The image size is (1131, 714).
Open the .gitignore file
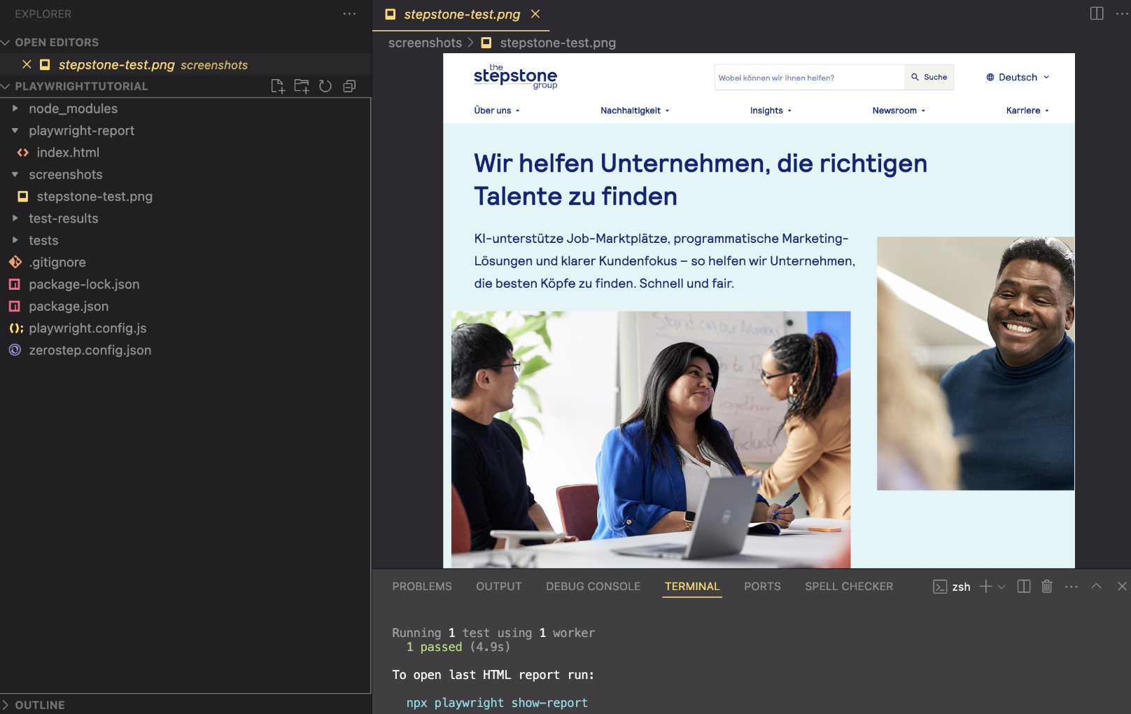[185, 262]
